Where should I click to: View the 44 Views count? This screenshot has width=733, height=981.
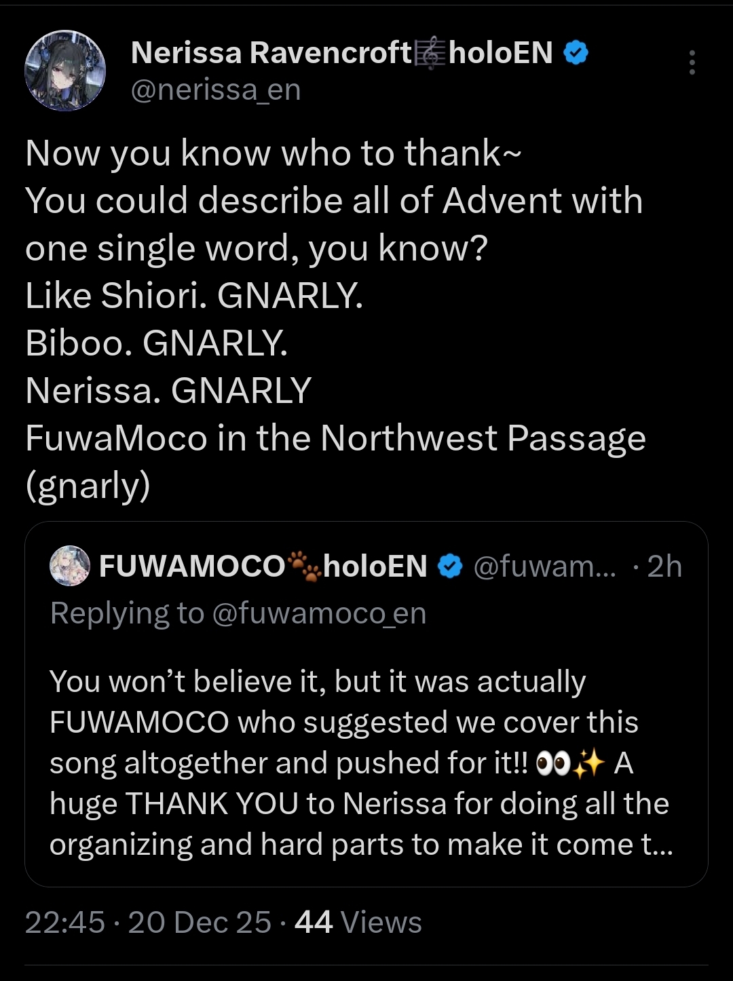point(358,922)
